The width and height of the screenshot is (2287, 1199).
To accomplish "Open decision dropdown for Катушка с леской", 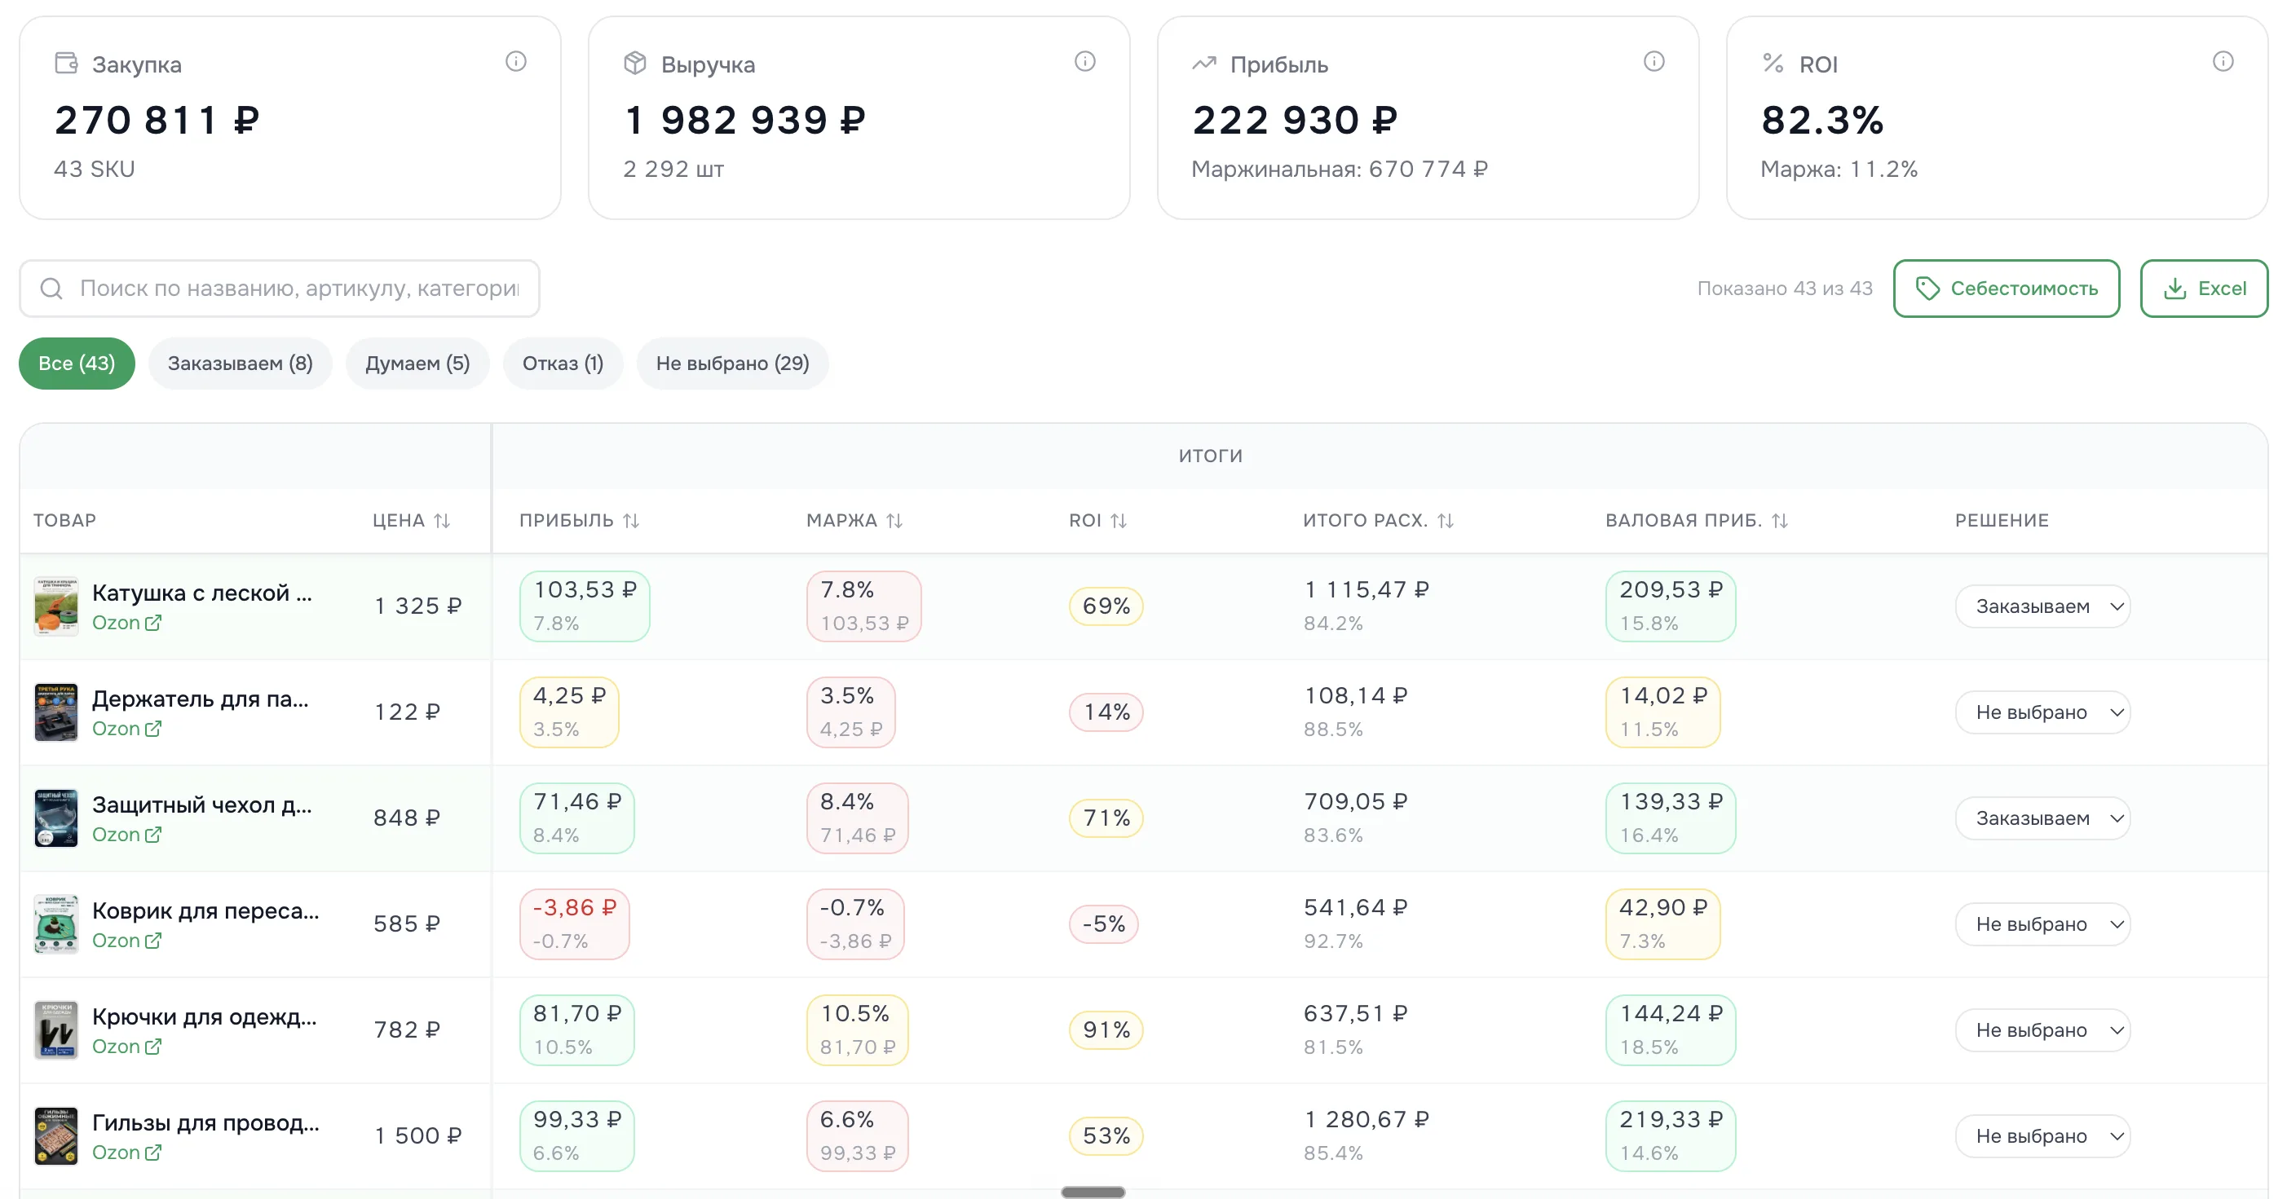I will click(2043, 606).
